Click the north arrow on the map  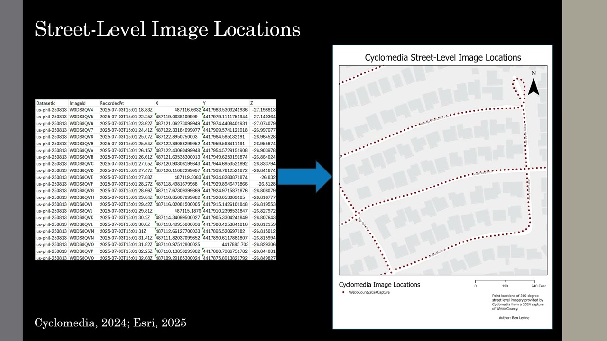[x=533, y=84]
